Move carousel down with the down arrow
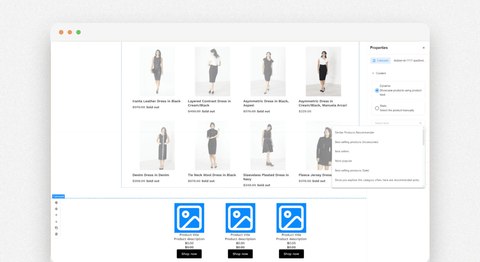The image size is (480, 262). (x=56, y=221)
